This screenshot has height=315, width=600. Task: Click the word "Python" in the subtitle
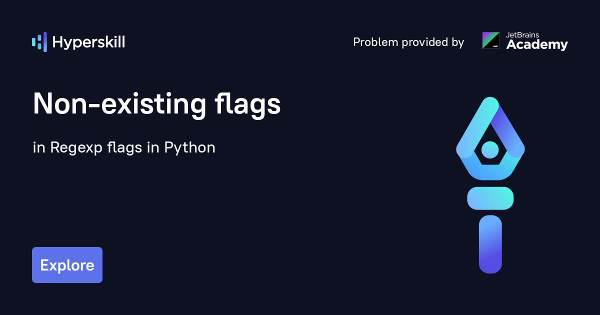coord(190,148)
